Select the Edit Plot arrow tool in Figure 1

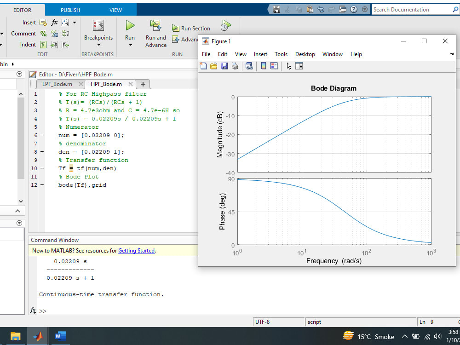coord(288,66)
